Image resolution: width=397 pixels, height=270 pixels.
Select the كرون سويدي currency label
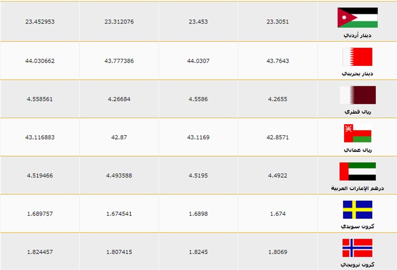click(x=357, y=226)
